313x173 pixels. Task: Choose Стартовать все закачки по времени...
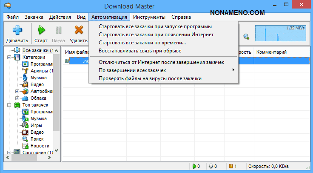tap(142, 43)
